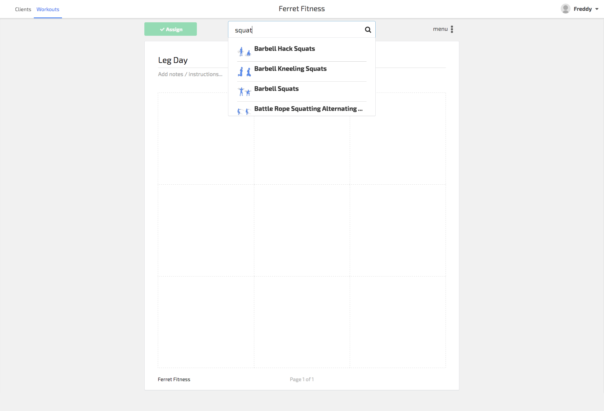604x411 pixels.
Task: Open the menu label
Action: [x=440, y=29]
